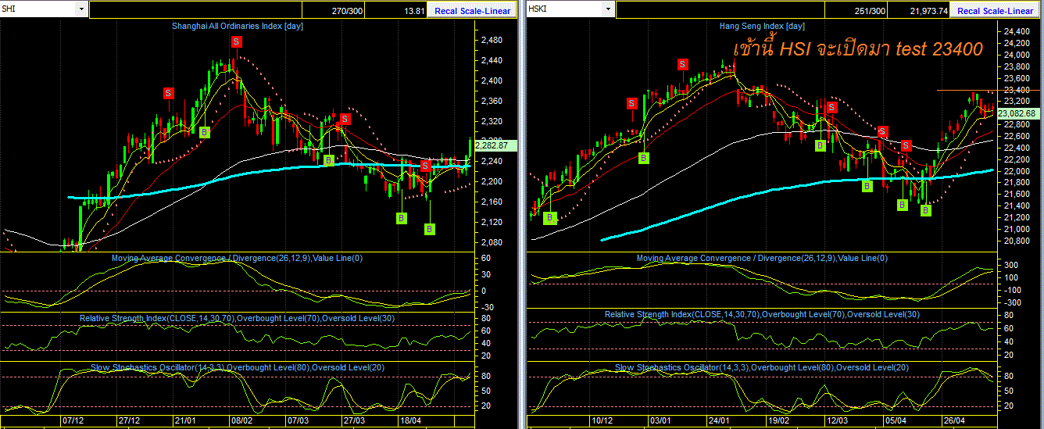Click the 19/02 date label
The width and height of the screenshot is (1044, 429).
click(779, 420)
